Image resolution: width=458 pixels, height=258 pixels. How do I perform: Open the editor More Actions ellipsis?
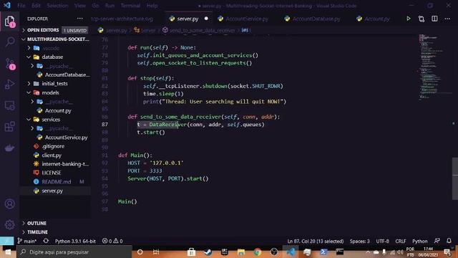[447, 19]
